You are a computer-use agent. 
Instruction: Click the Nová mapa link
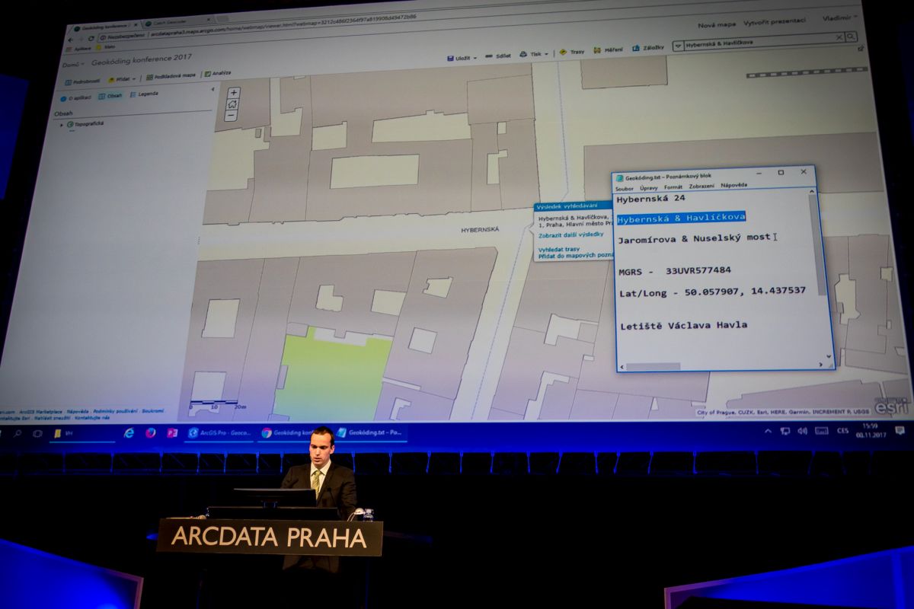(717, 25)
